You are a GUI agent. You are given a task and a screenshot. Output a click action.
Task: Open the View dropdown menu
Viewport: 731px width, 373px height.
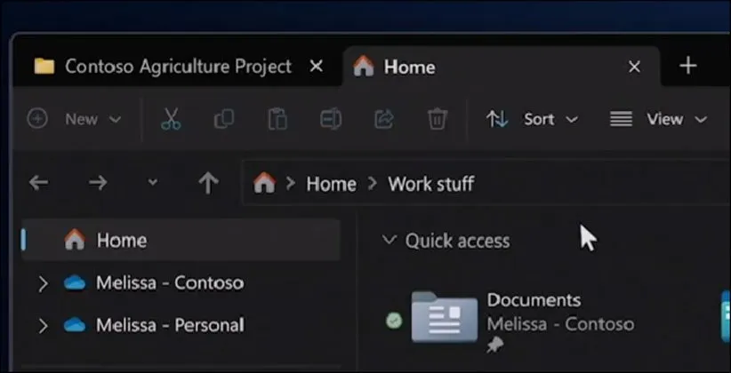pos(658,119)
